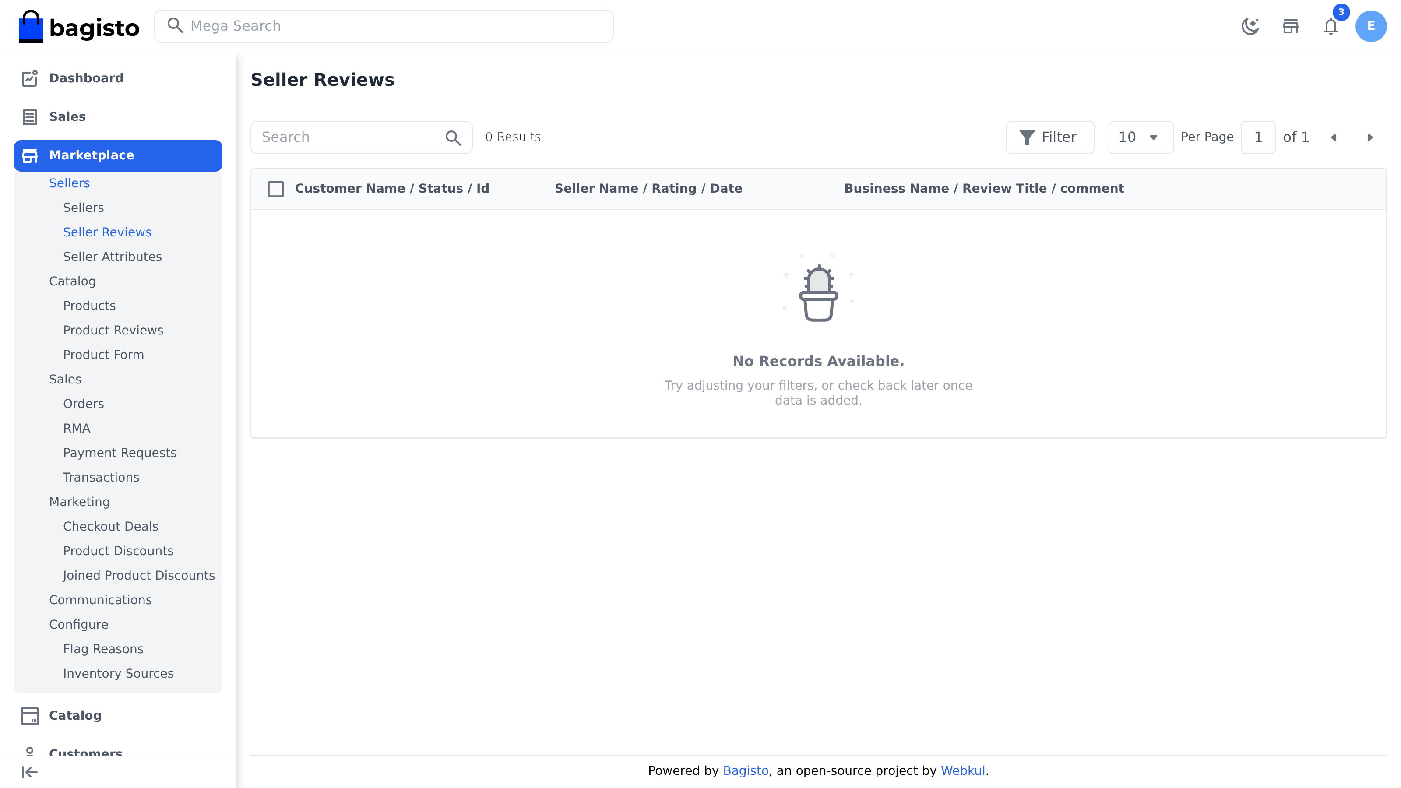This screenshot has width=1401, height=788.
Task: Open Dashboard from the sidebar
Action: click(x=118, y=78)
